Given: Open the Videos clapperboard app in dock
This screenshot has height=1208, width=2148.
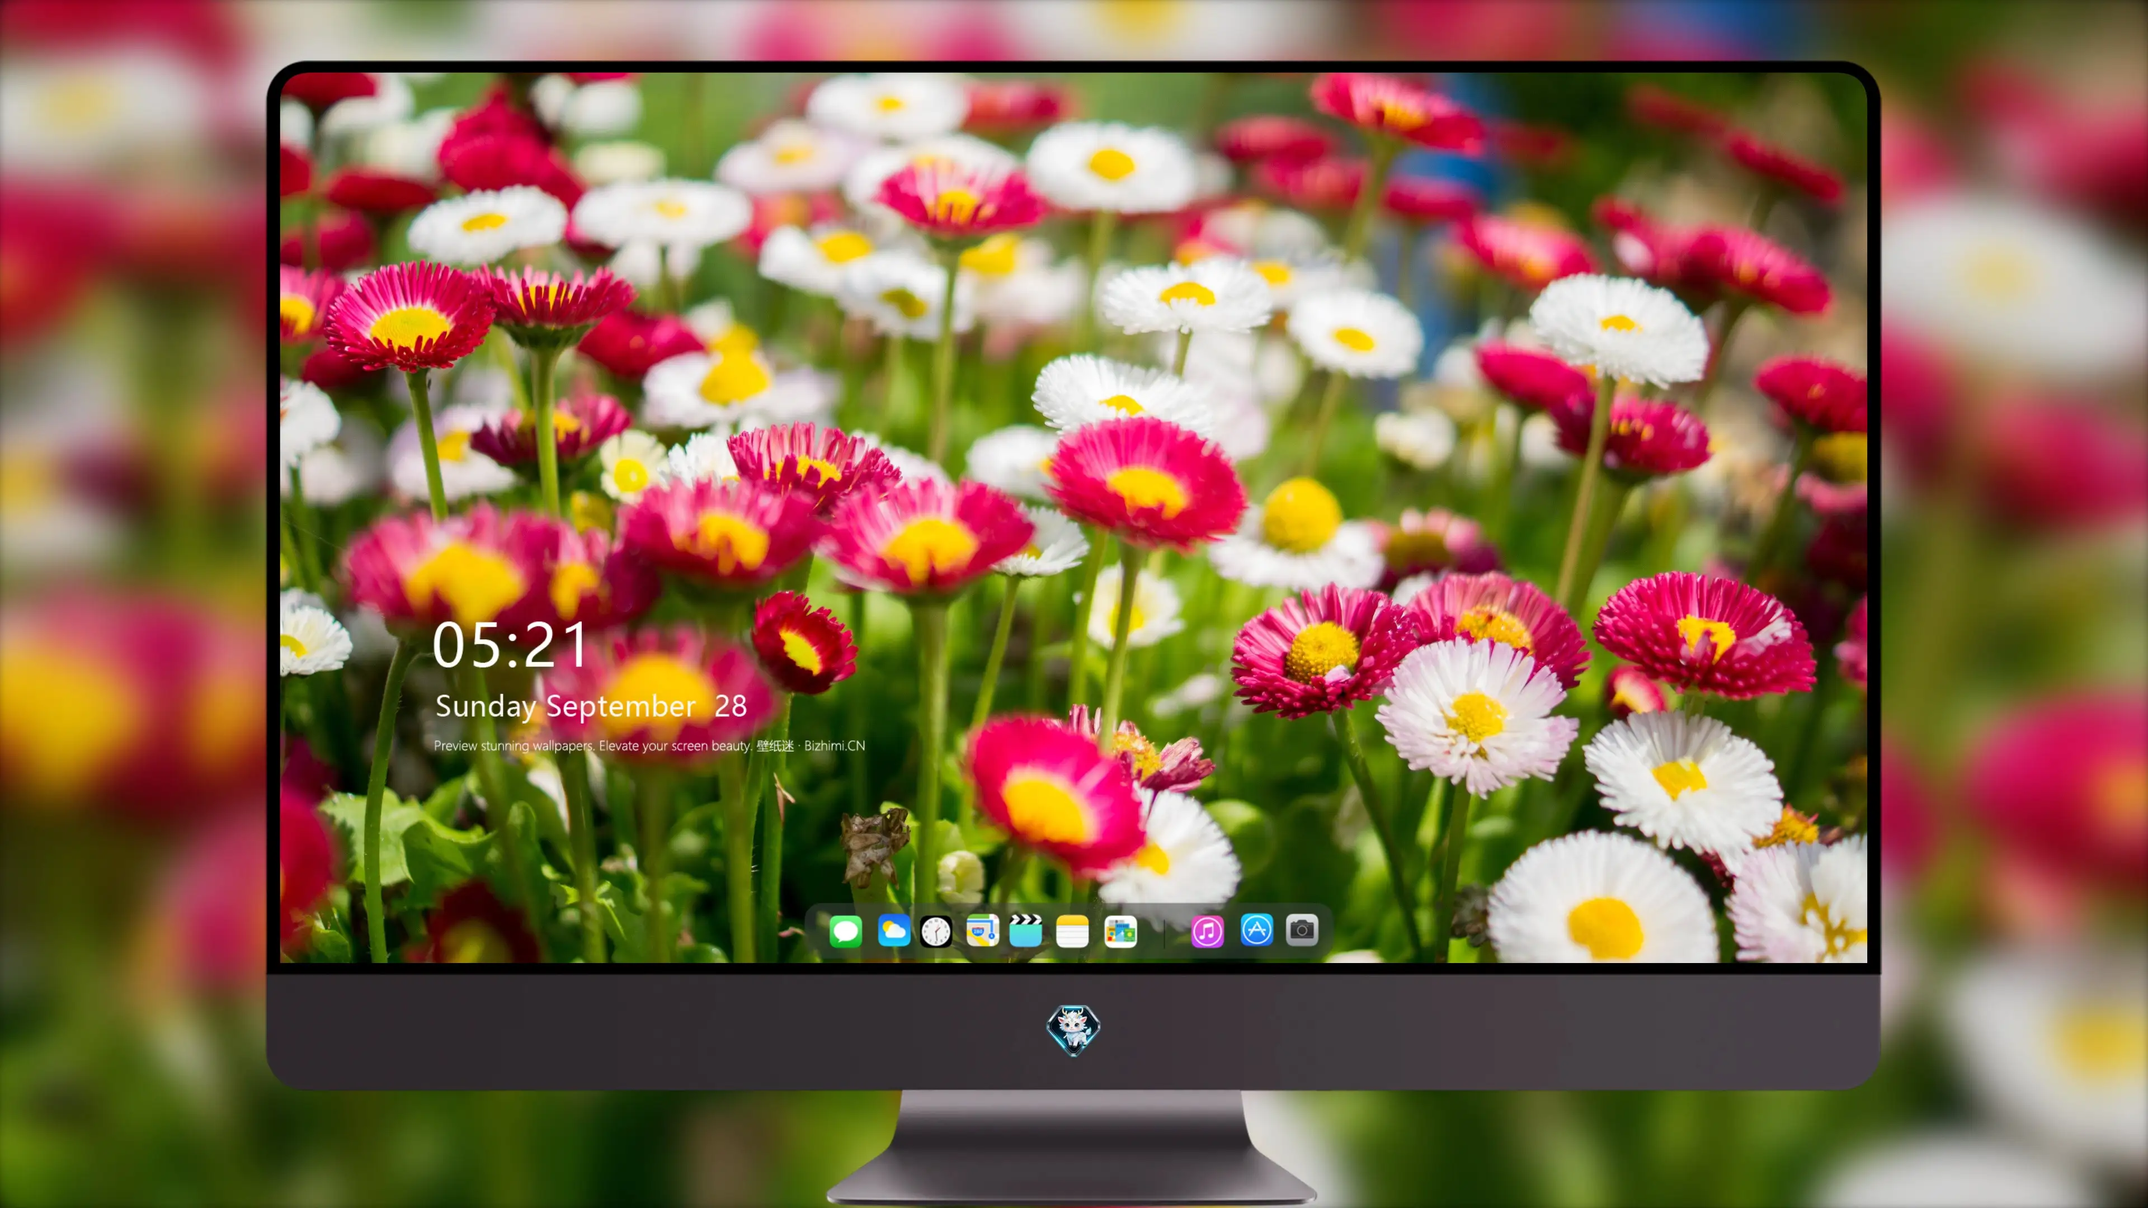Looking at the screenshot, I should click(1026, 931).
